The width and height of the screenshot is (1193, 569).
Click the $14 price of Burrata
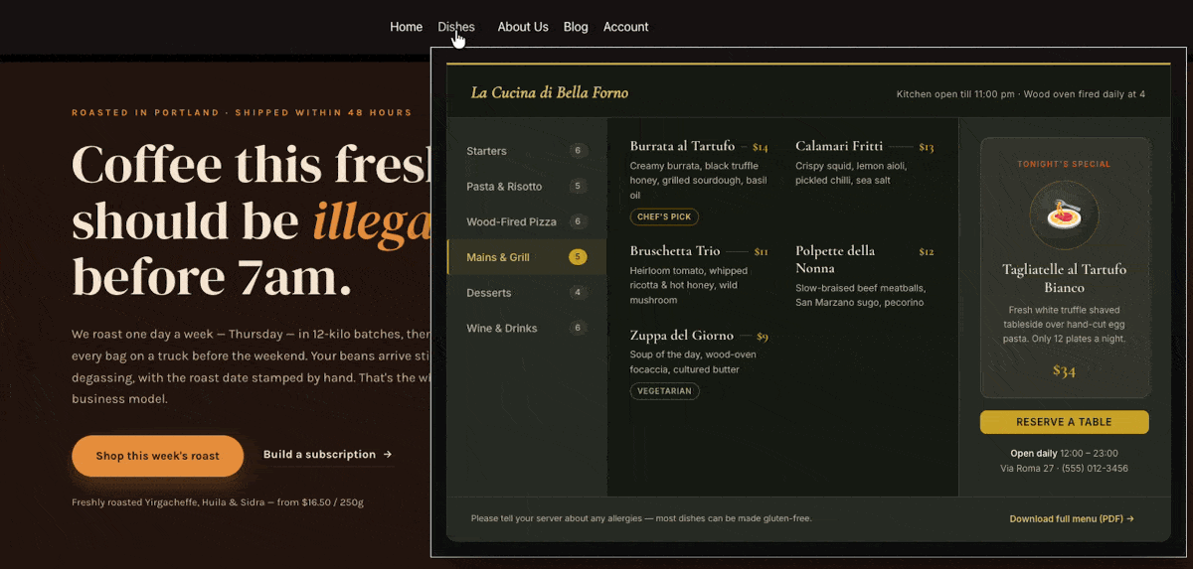point(760,147)
